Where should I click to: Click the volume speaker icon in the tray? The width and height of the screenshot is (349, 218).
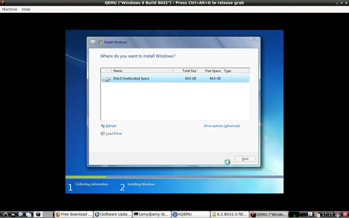[303, 214]
